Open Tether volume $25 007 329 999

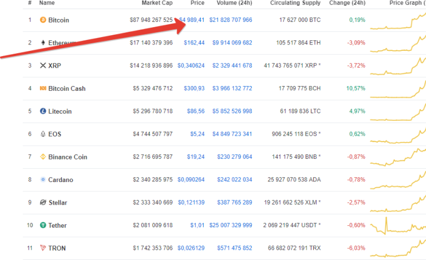(231, 225)
